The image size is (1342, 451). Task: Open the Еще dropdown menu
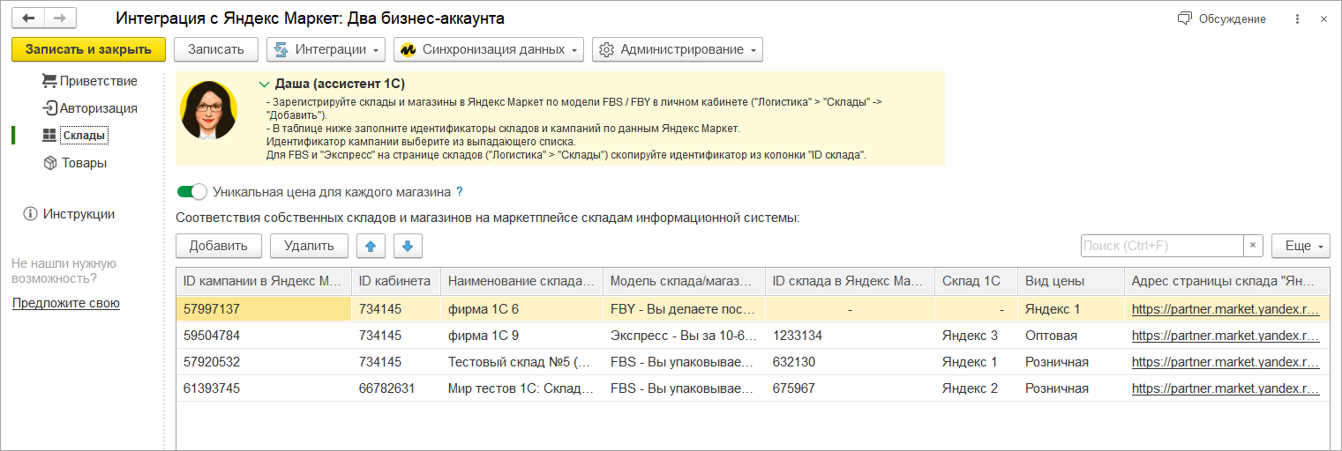pos(1301,246)
